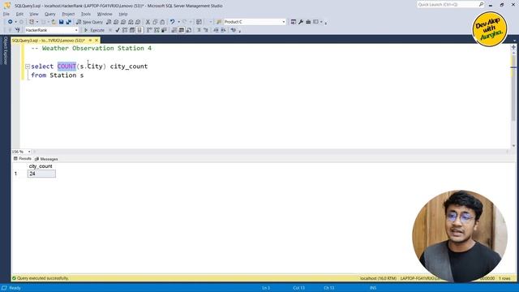Click Display Estimated Execution Plan icon
The image size is (519, 292).
pos(125,30)
